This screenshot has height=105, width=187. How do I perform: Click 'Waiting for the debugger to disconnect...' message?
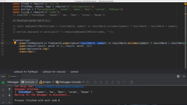click(x=42, y=95)
